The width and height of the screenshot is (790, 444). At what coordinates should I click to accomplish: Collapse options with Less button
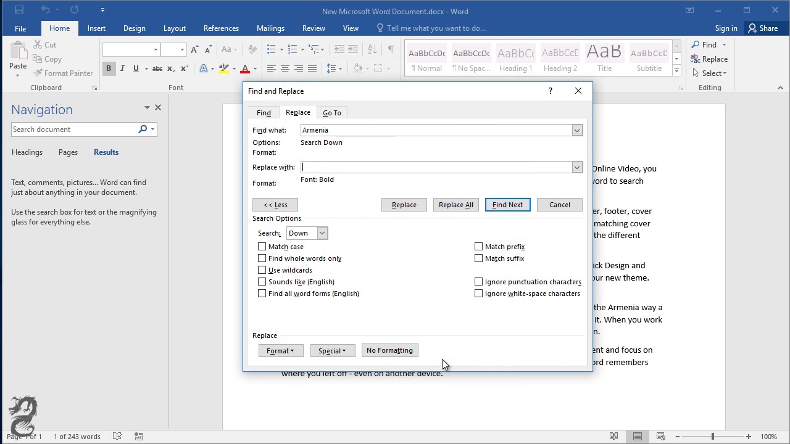coord(275,205)
